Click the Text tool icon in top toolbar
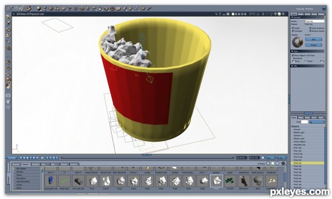This screenshot has height=199, width=332. 70,9
